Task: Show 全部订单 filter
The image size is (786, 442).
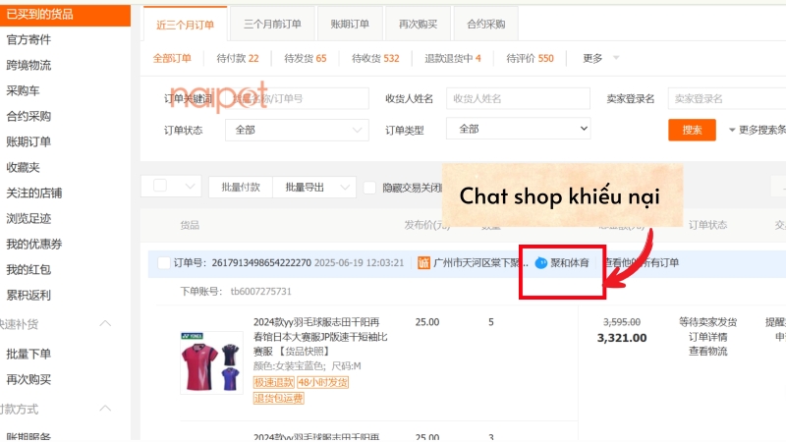Action: (172, 58)
